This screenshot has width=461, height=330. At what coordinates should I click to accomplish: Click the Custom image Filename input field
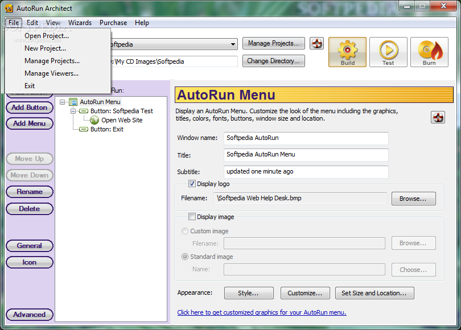coord(304,244)
